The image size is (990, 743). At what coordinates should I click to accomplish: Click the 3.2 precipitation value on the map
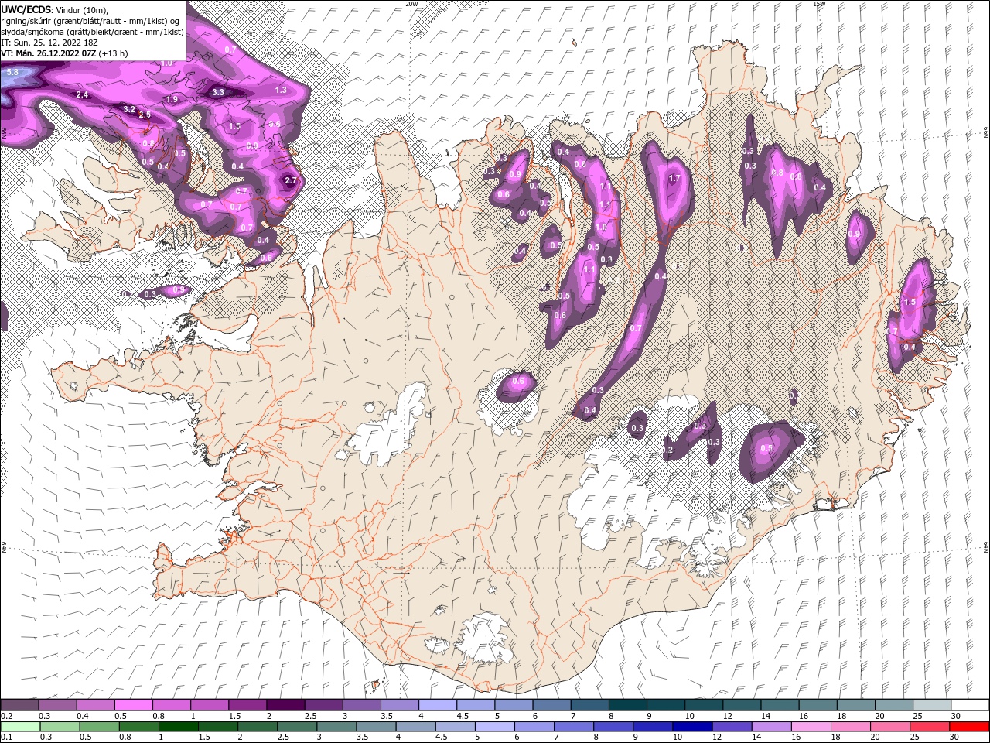coord(129,109)
